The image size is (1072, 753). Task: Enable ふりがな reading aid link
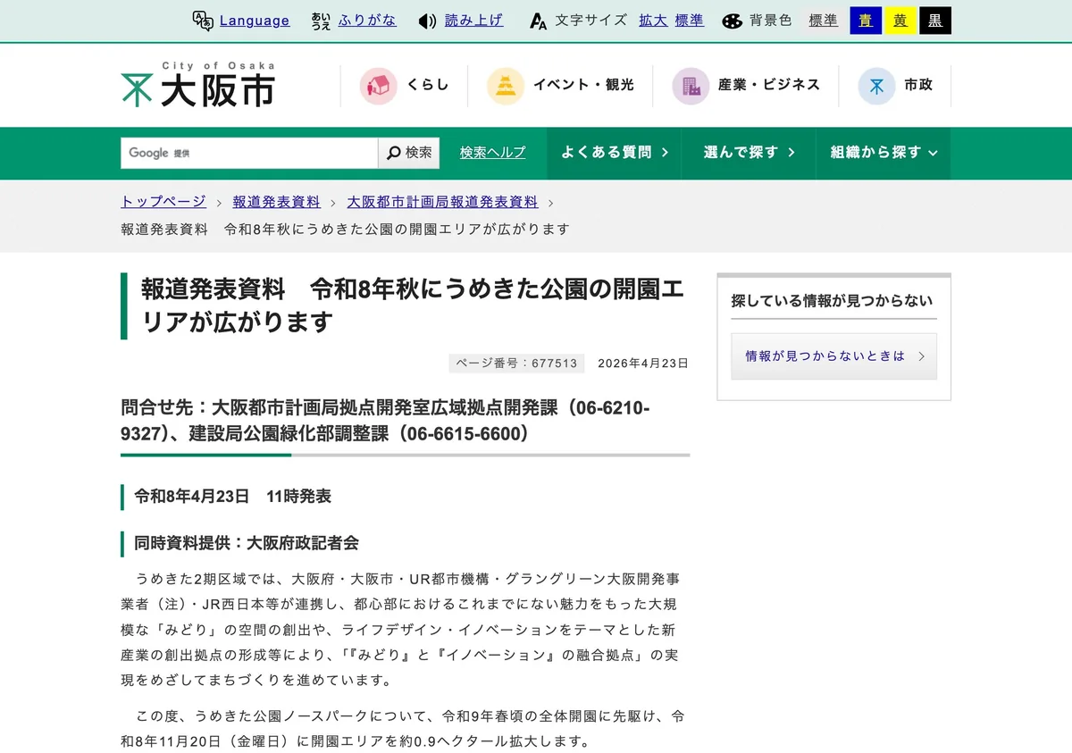tap(367, 21)
